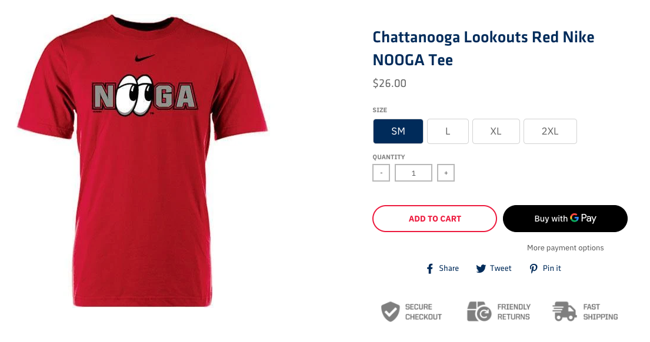Image resolution: width=650 pixels, height=342 pixels.
Task: Buy with Google Pay
Action: pos(565,219)
